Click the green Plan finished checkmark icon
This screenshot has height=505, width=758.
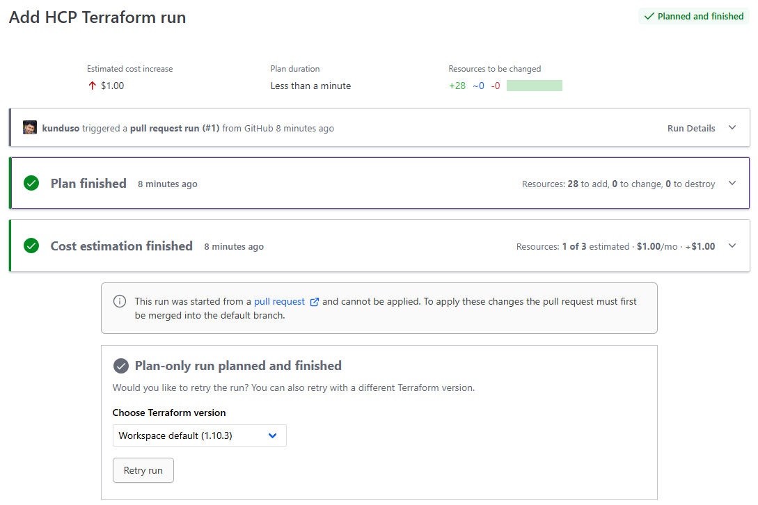[x=31, y=184]
